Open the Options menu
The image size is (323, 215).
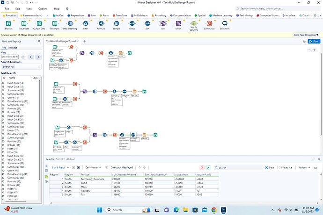pyautogui.click(x=43, y=9)
